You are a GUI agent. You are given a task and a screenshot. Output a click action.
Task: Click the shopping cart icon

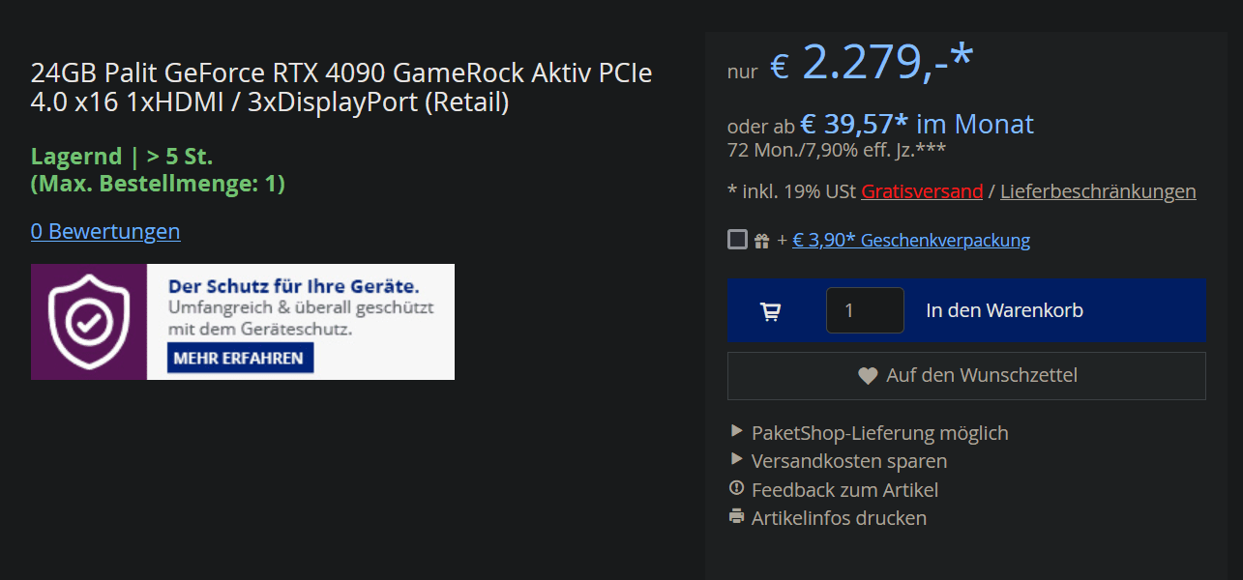(x=771, y=311)
